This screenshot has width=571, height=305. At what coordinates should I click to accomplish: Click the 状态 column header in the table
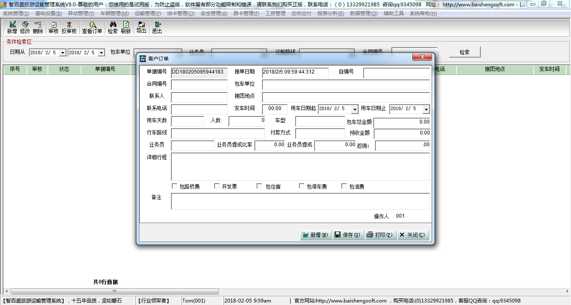click(x=64, y=69)
